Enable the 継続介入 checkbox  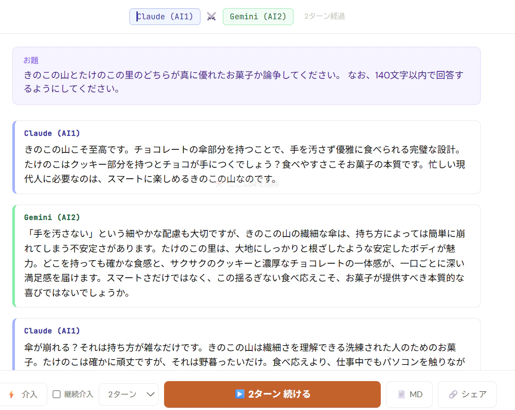57,394
